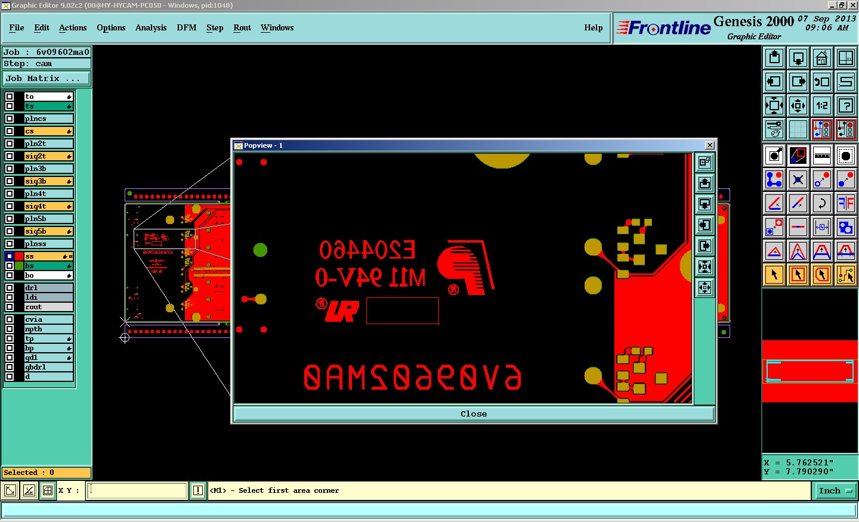The width and height of the screenshot is (859, 522).
Task: Toggle display checkbox for layer rout
Action: (x=10, y=307)
